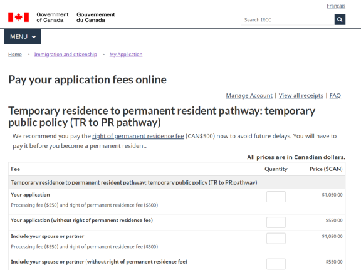Click the $1,050.00 price for Your application
Screen dimensions: 361x270
pyautogui.click(x=332, y=195)
